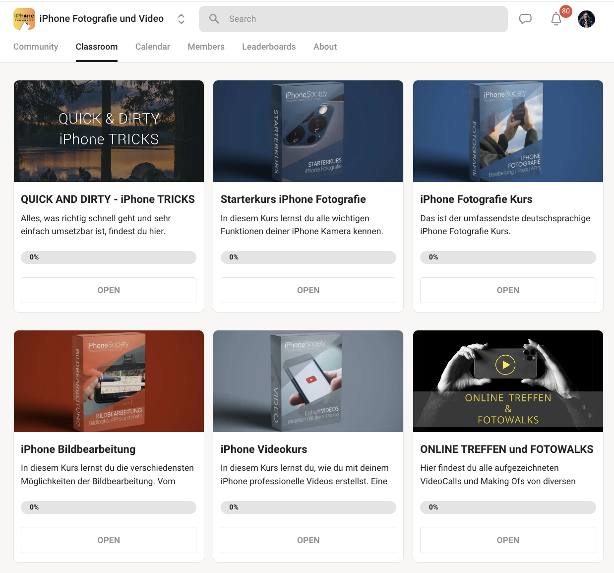Open the About tab
The image size is (614, 573).
tap(325, 47)
